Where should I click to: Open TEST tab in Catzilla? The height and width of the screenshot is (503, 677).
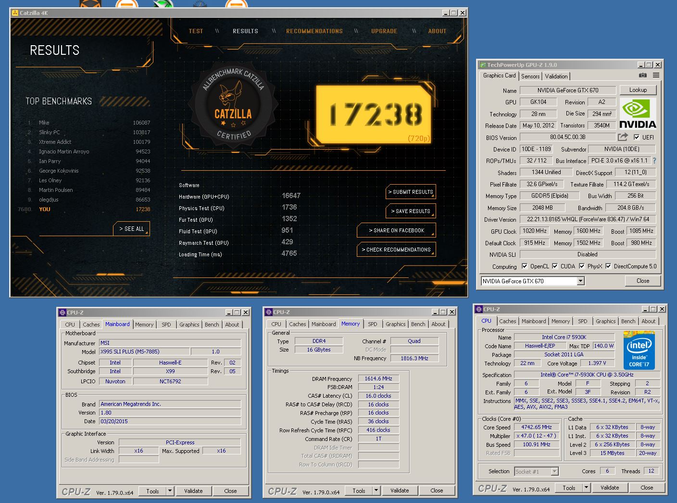(196, 31)
